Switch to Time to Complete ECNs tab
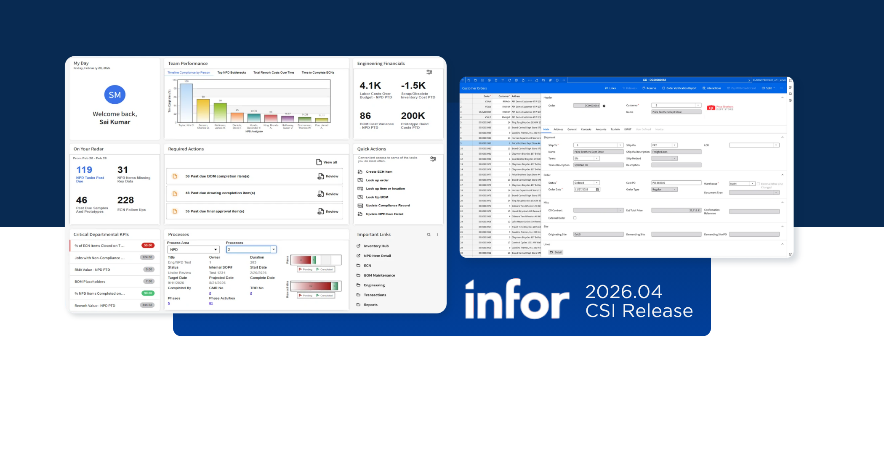Image resolution: width=884 pixels, height=454 pixels. pyautogui.click(x=318, y=72)
